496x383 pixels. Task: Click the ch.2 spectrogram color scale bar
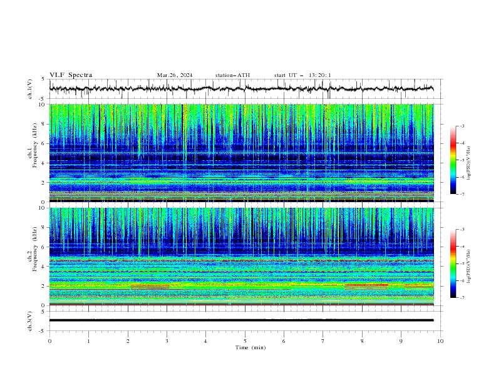click(453, 263)
